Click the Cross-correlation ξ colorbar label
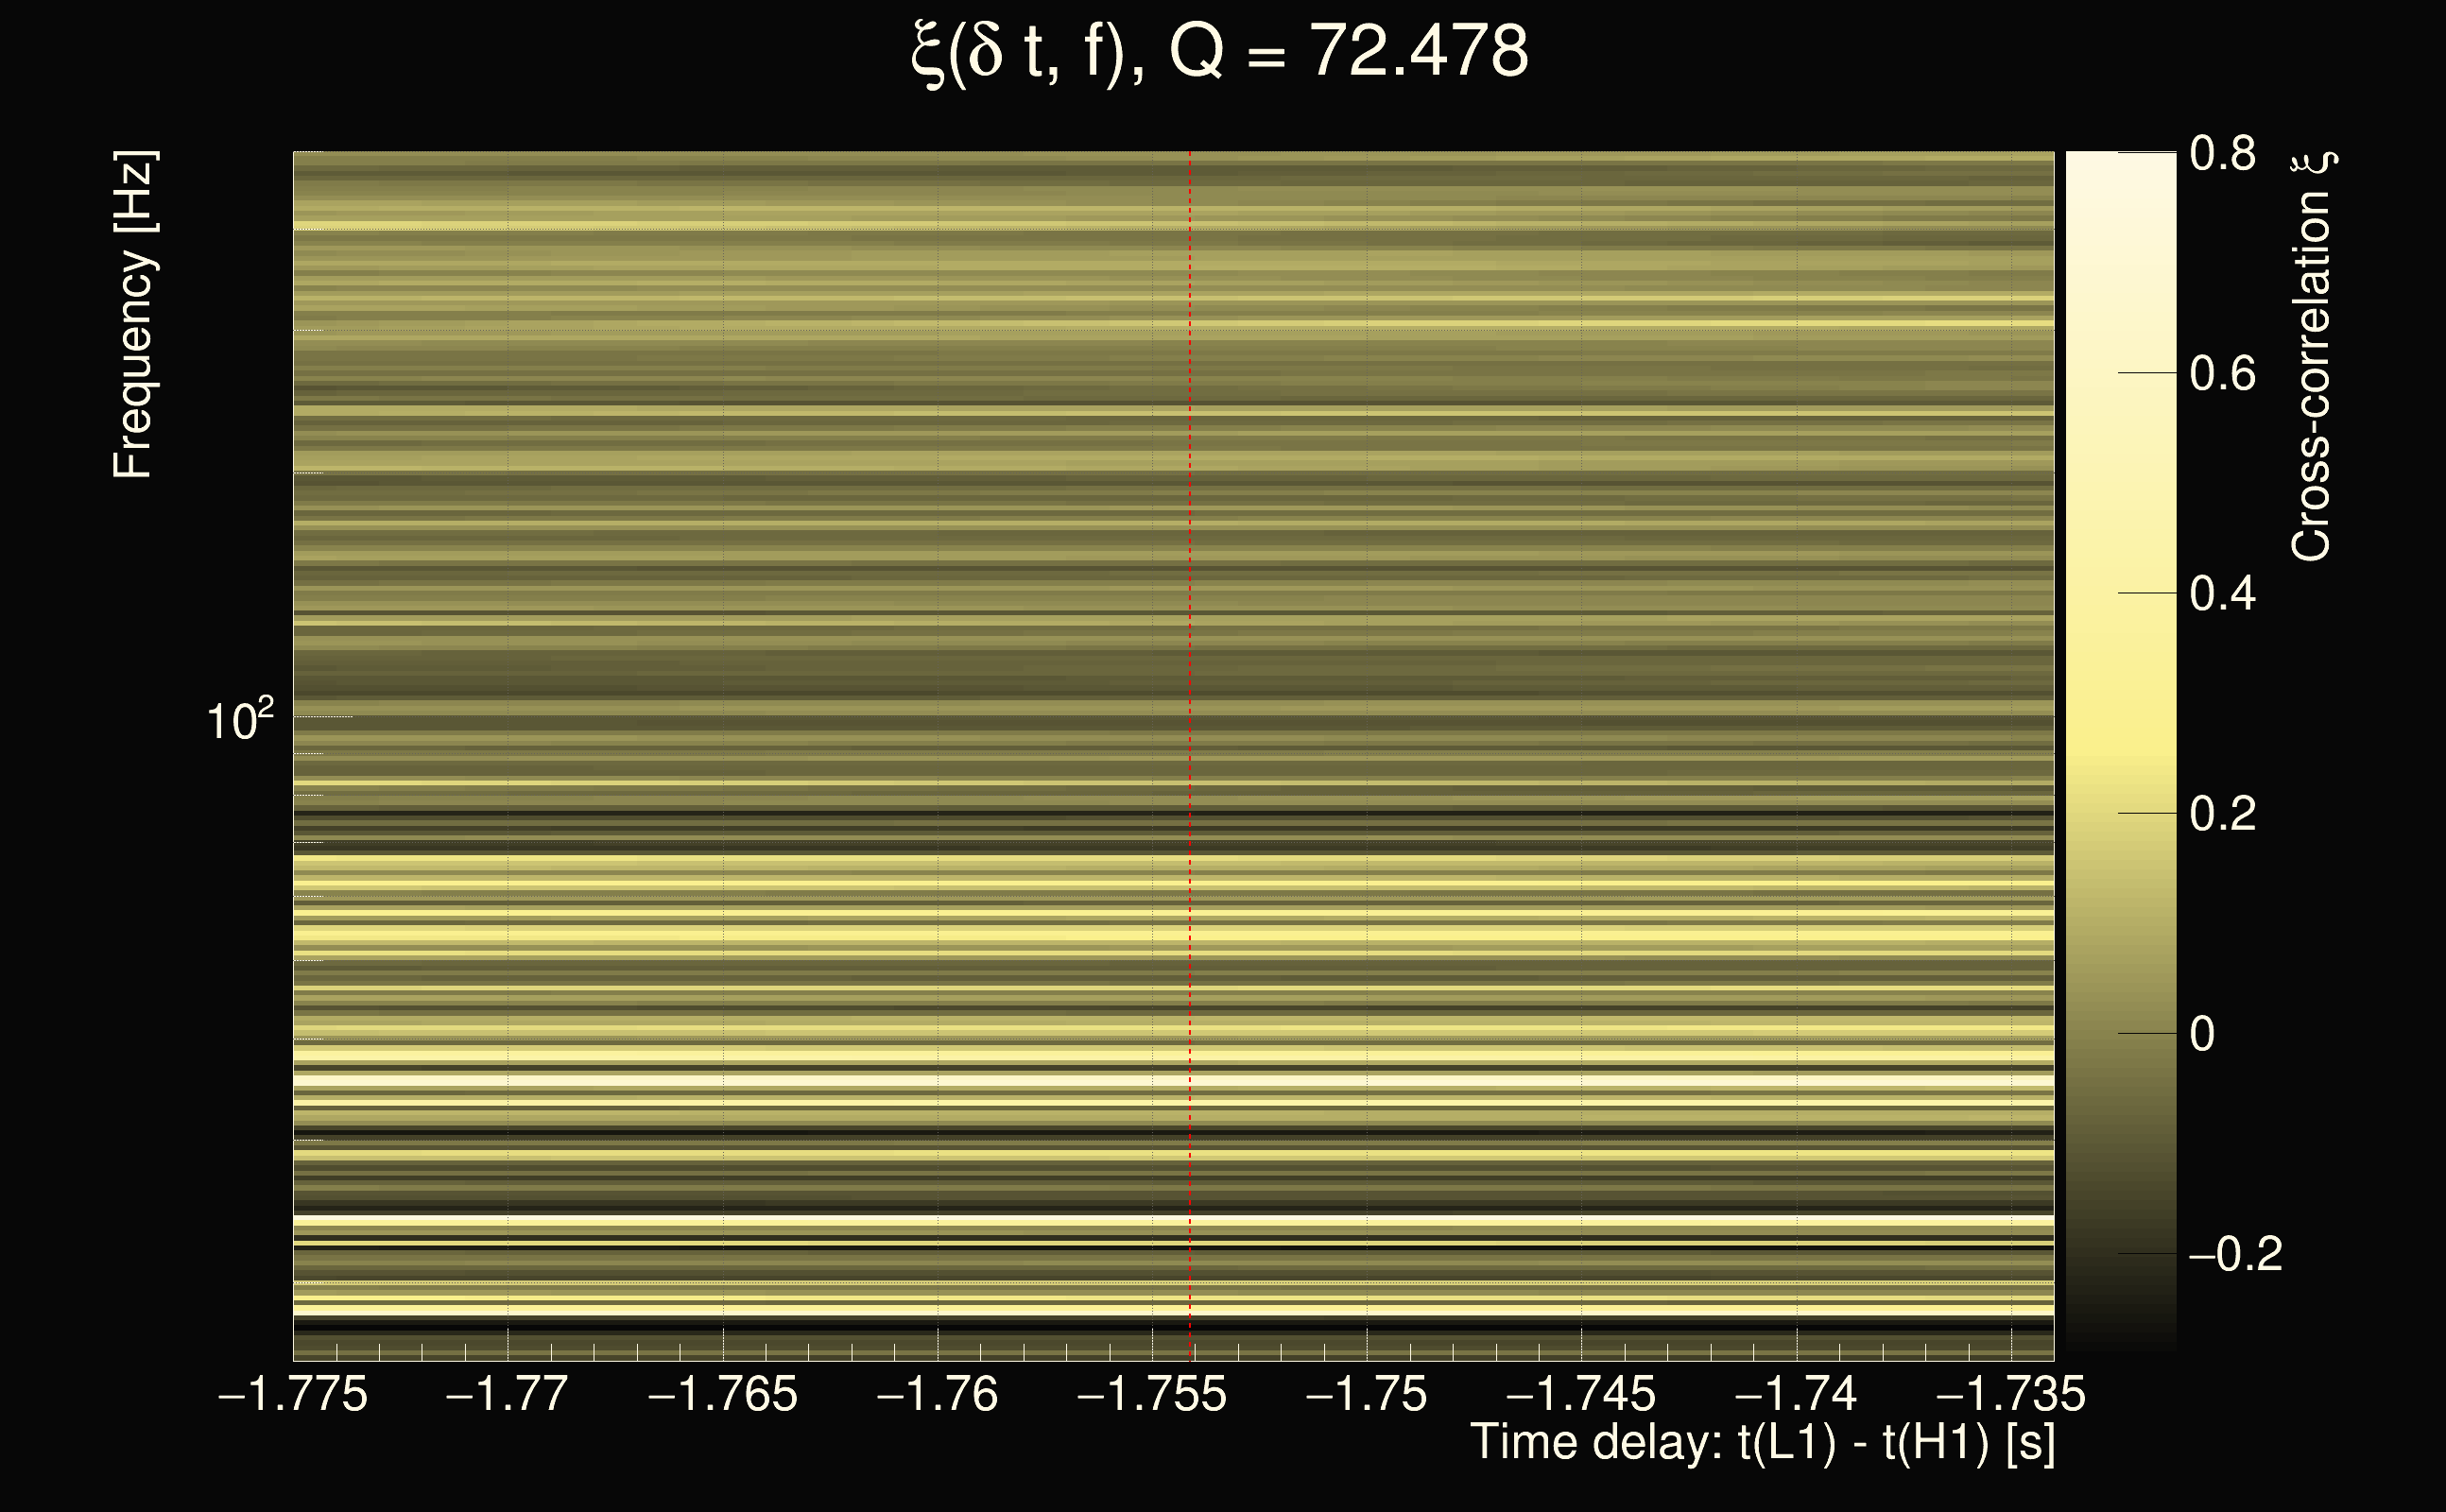Image resolution: width=2446 pixels, height=1512 pixels. 2311,357
